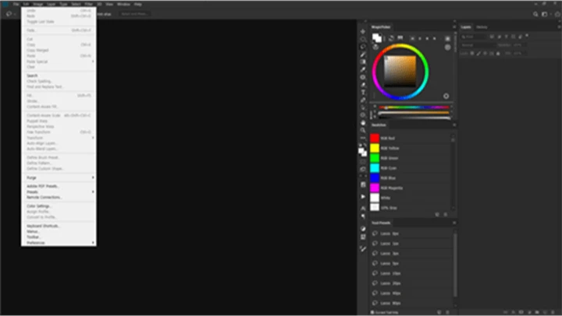Pick the RGB Red swatch
This screenshot has height=316, width=562.
375,138
